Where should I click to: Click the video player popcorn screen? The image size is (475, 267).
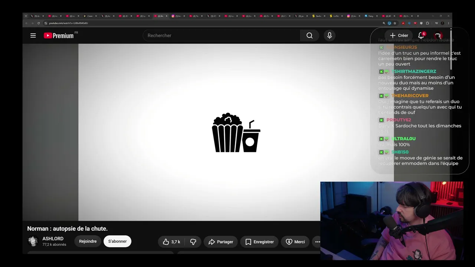pyautogui.click(x=236, y=132)
